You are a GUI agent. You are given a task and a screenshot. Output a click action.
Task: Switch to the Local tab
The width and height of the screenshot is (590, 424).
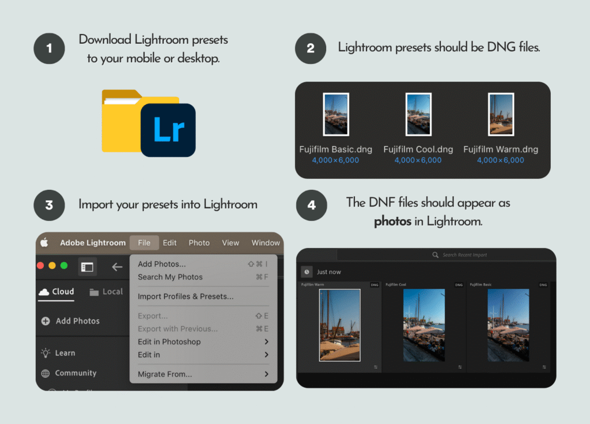[x=107, y=292]
